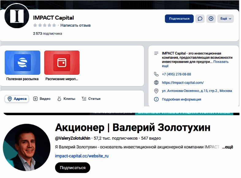Click the Валерий Золотухин channel avatar
Viewport: 241px width, 178px height.
click(x=27, y=147)
